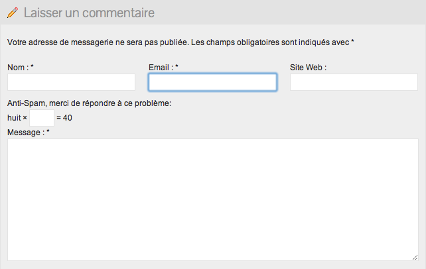The image size is (426, 269).
Task: Click the 'Email :' label
Action: click(x=161, y=68)
